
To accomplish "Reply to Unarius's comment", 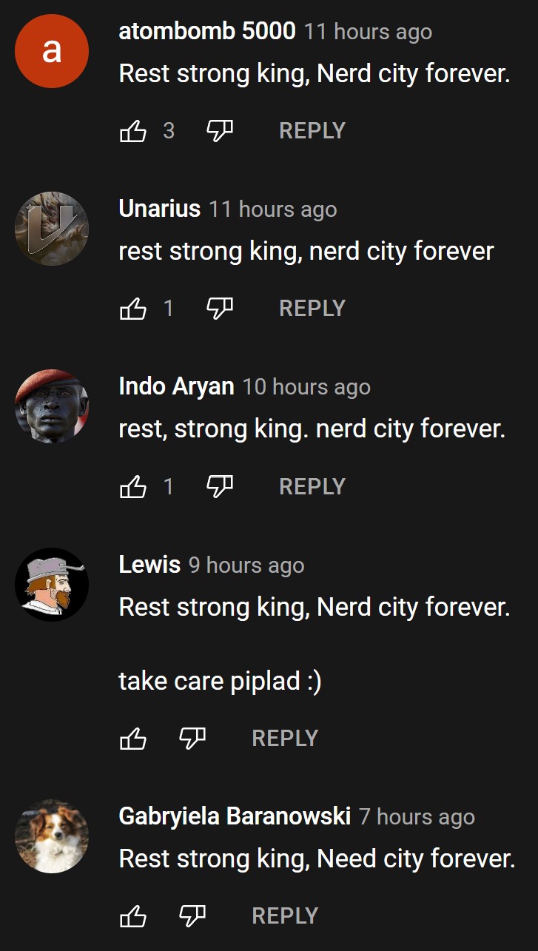I will (312, 309).
